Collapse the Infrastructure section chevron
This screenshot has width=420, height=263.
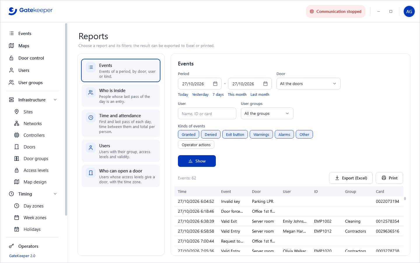point(55,100)
